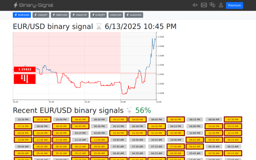This screenshot has height=160, width=256.
Task: Open the 07:45 AM signal
Action: click(119, 147)
